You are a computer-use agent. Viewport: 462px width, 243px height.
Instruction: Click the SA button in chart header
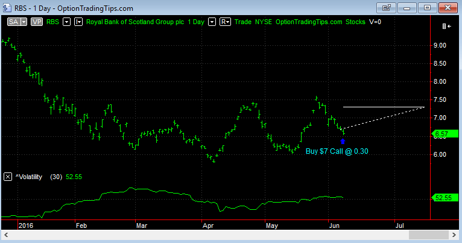tap(14, 22)
